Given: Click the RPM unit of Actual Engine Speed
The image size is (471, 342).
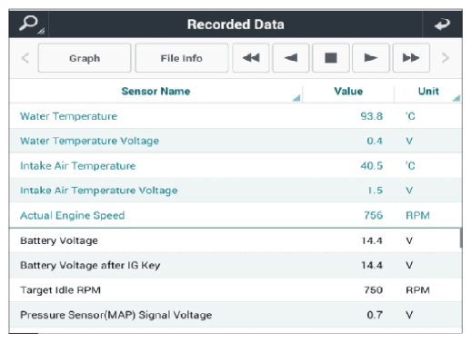Looking at the screenshot, I should tap(417, 215).
